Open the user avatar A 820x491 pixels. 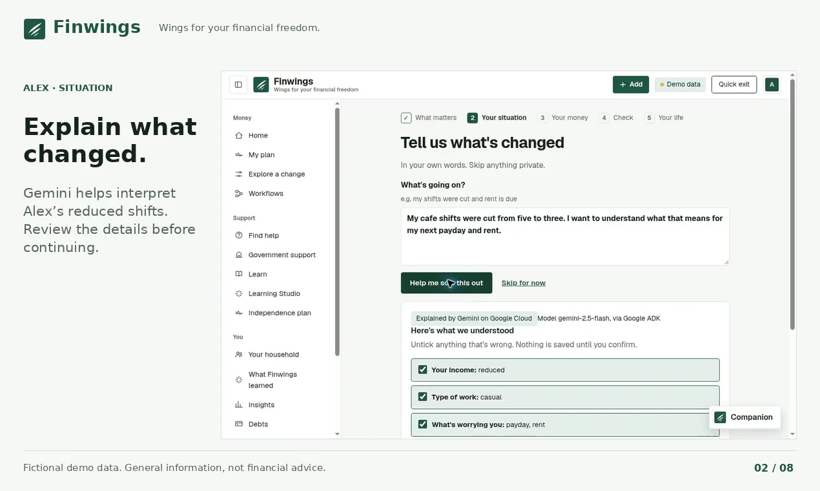(772, 85)
